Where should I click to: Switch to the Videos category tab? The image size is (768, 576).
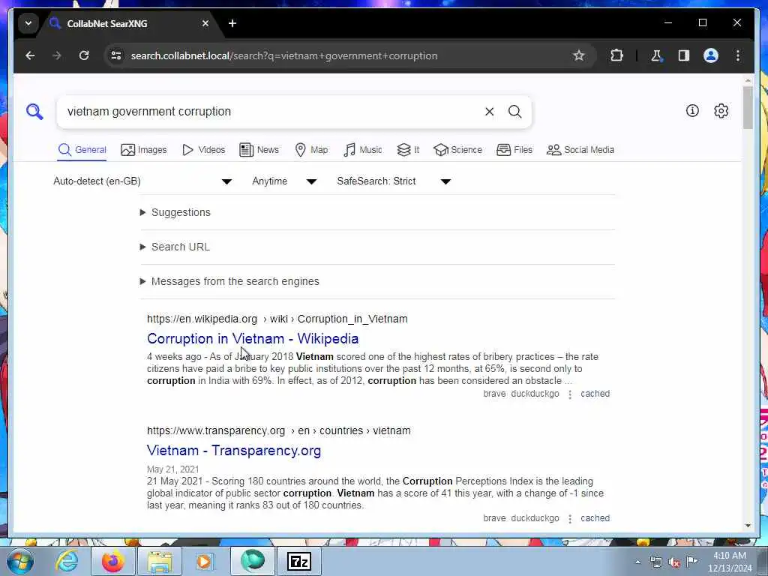(x=203, y=150)
